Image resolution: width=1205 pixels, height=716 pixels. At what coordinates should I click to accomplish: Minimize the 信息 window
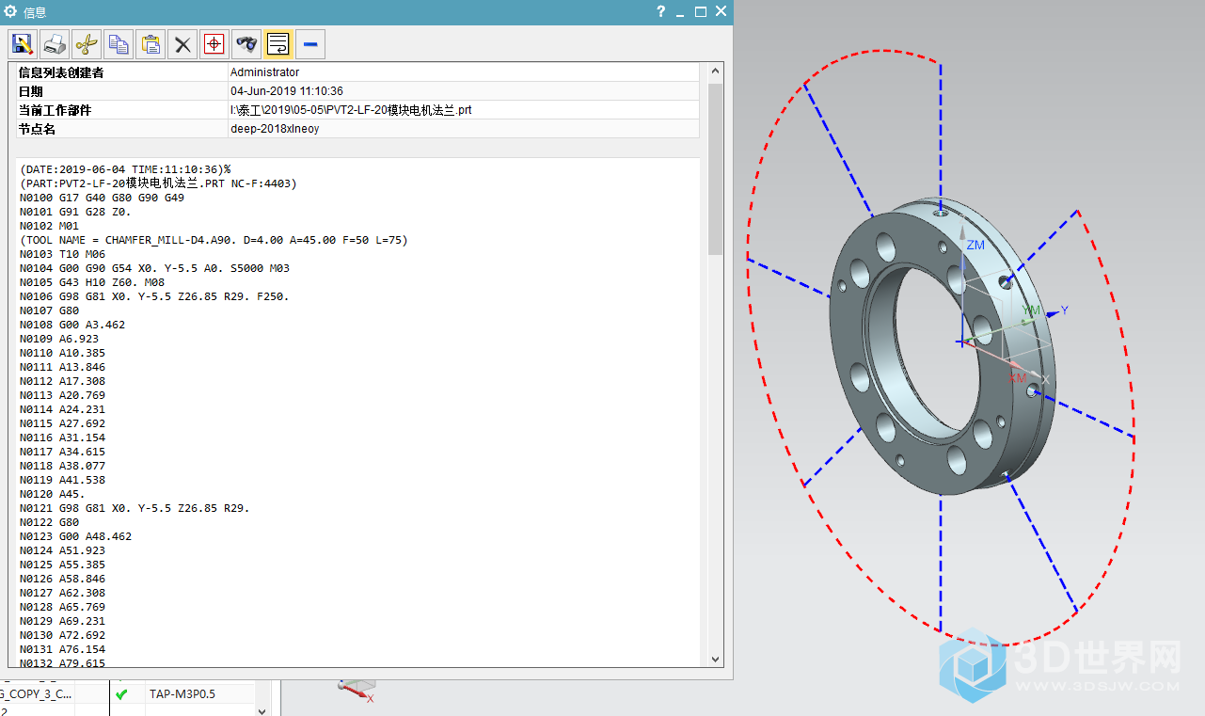pos(680,13)
